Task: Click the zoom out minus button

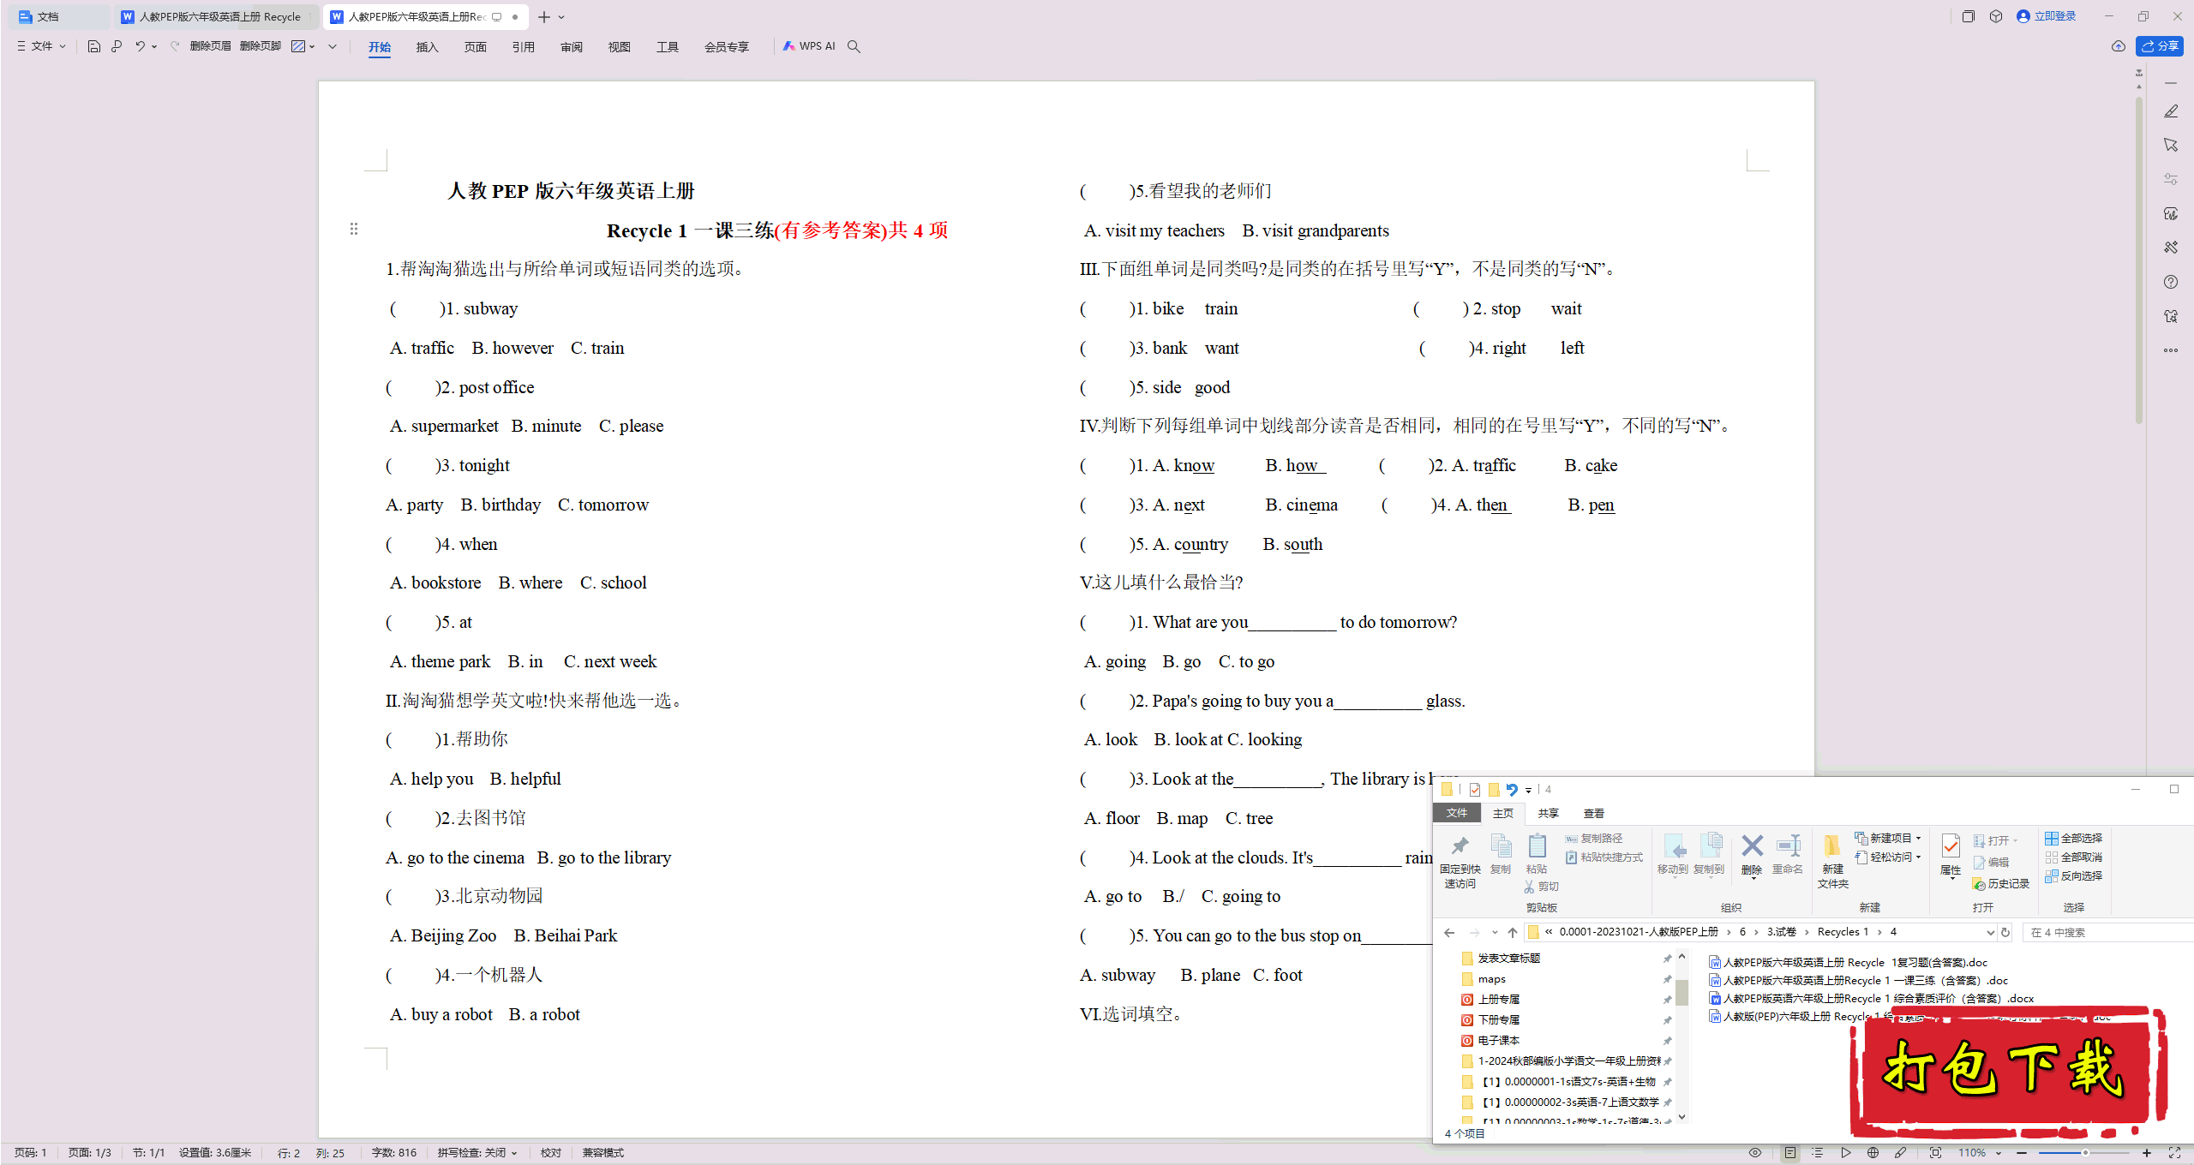Action: 2022,1153
